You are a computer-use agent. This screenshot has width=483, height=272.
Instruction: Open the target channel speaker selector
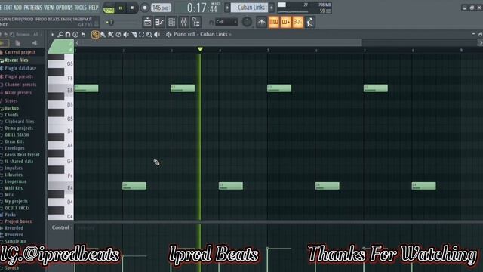click(169, 35)
